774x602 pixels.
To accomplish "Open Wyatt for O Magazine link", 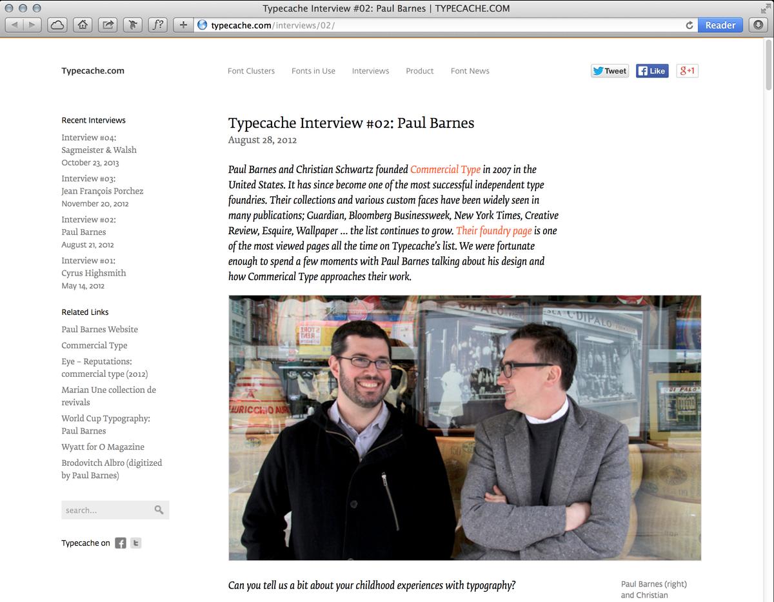I will click(103, 446).
